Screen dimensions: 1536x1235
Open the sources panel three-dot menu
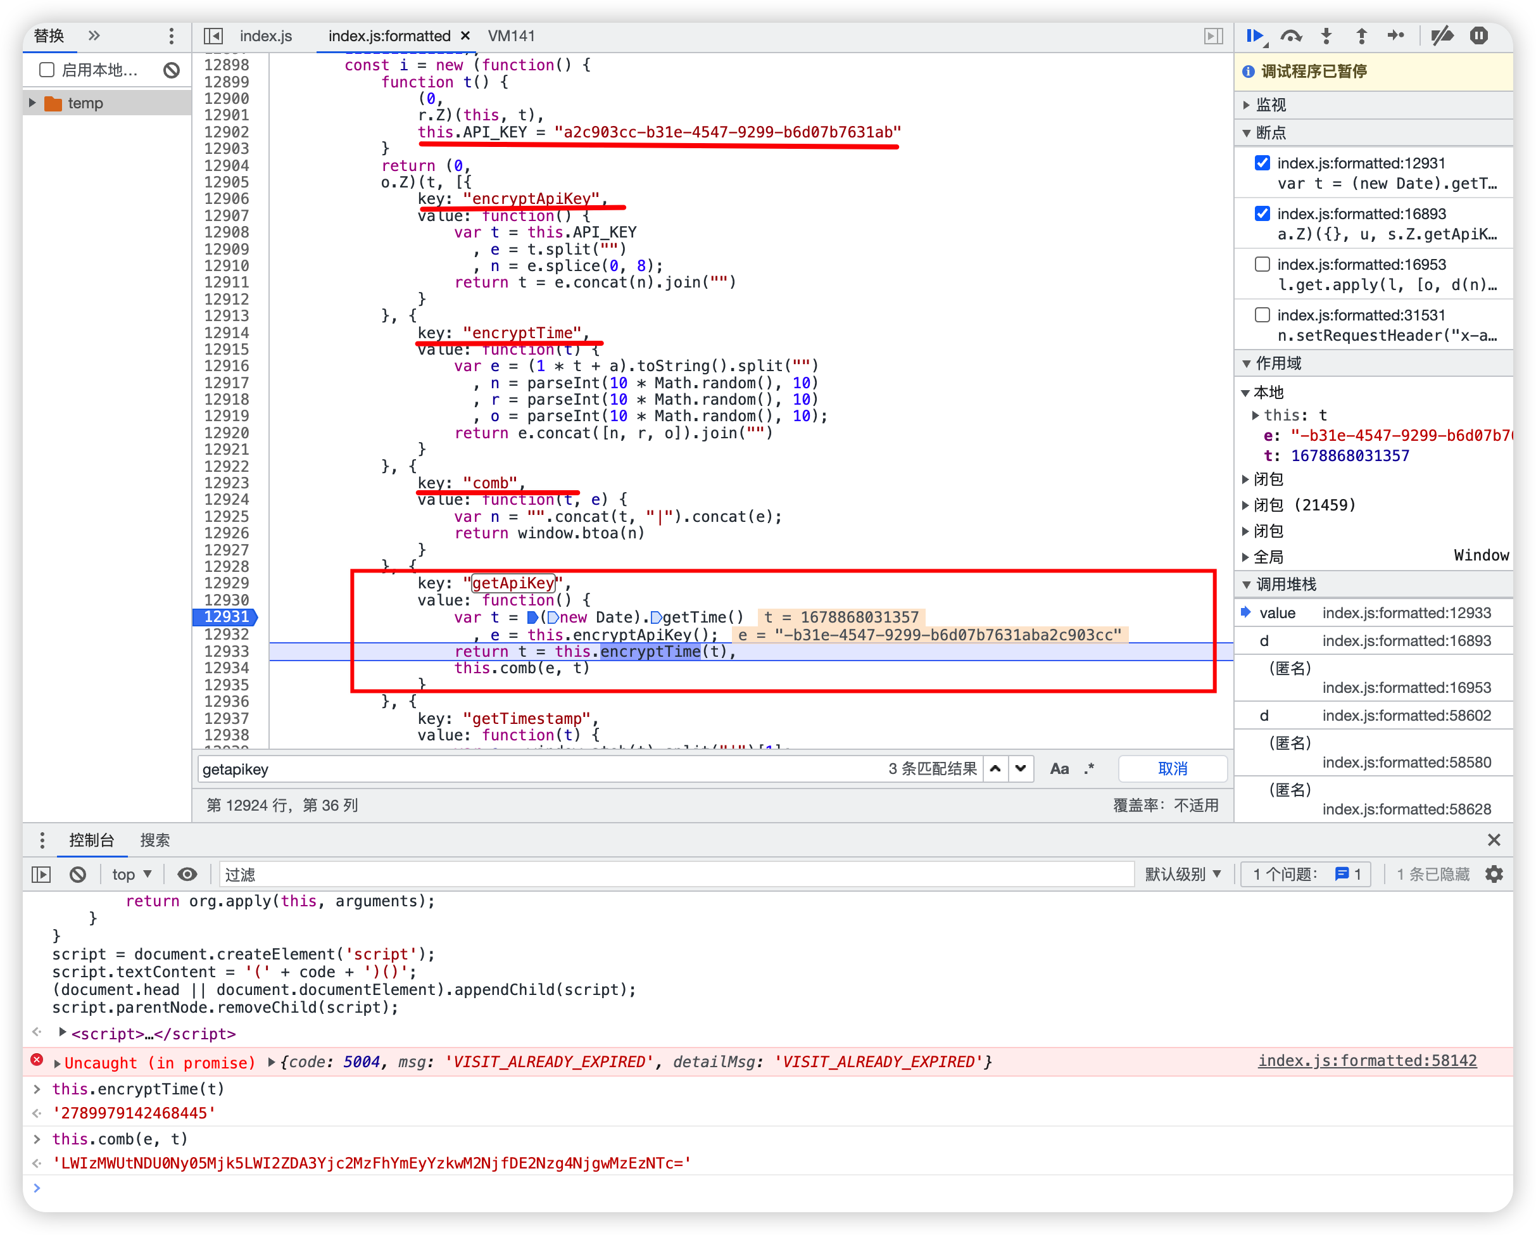point(171,35)
